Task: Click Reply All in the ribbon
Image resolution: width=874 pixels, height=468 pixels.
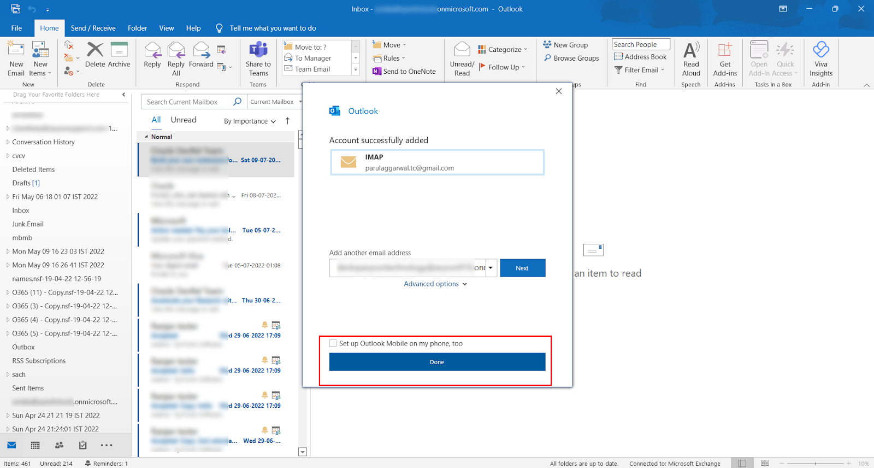Action: pos(176,59)
